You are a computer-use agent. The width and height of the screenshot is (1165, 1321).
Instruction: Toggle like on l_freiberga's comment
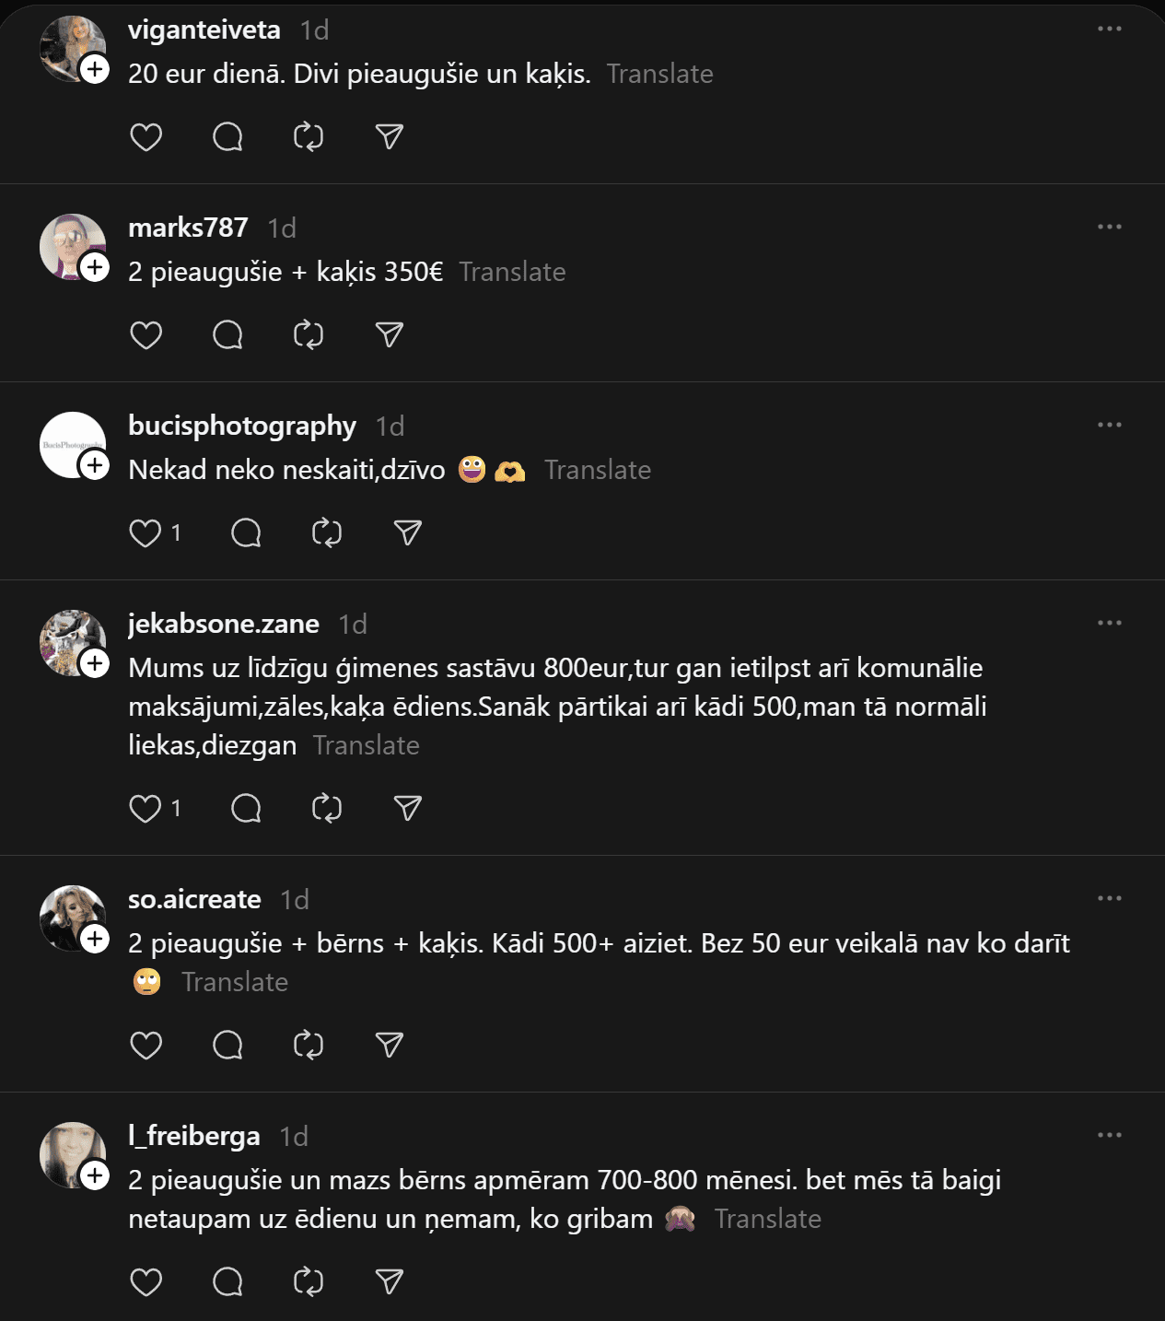(x=146, y=1282)
